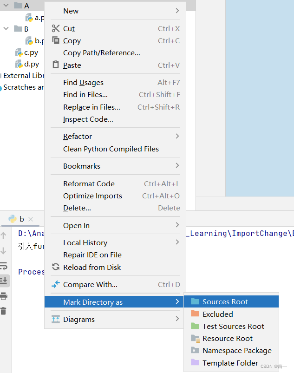Open the ImportChange path link in console
Image resolution: width=294 pixels, height=373 pixels.
240,233
